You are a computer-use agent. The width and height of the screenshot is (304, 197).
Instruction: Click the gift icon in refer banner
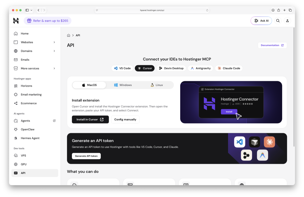29,21
